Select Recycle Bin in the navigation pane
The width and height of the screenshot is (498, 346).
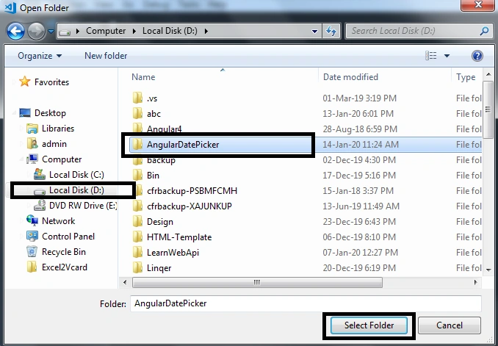(x=64, y=252)
